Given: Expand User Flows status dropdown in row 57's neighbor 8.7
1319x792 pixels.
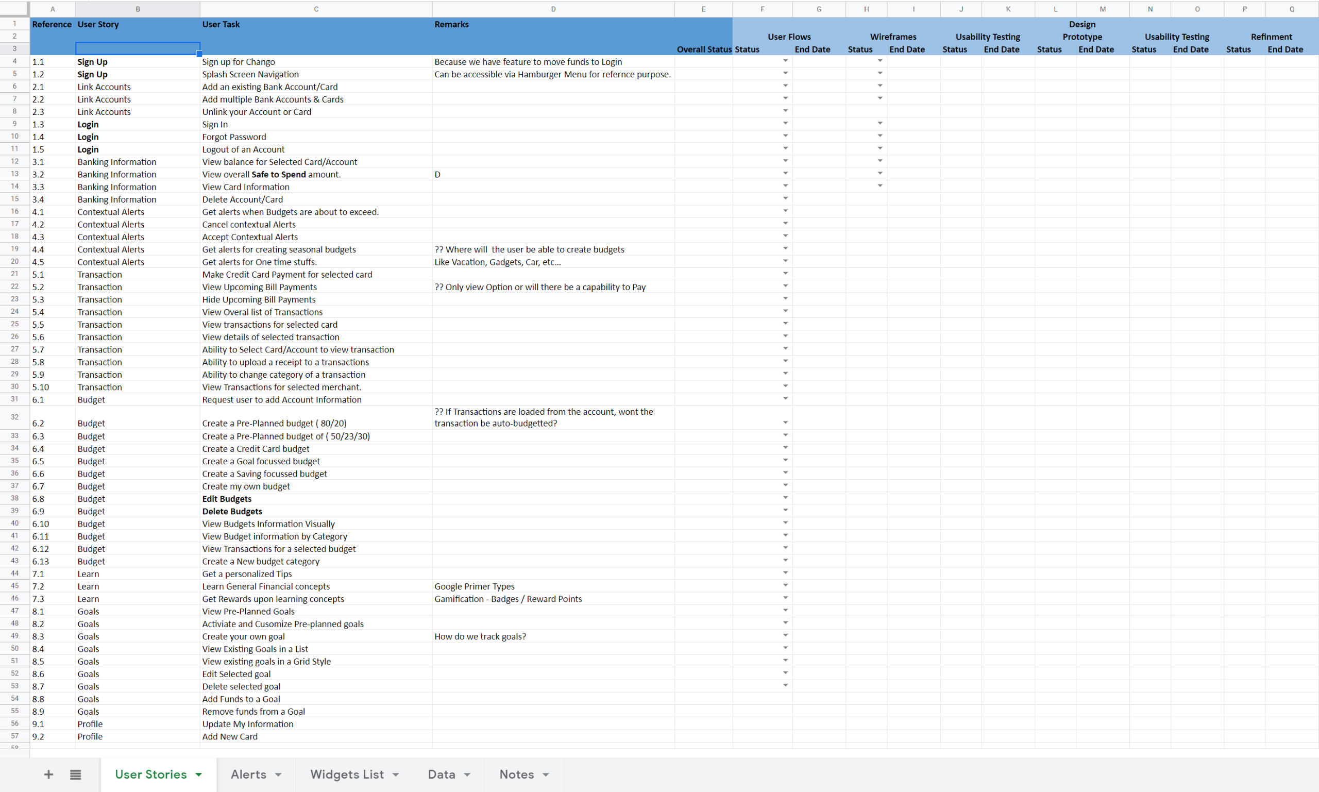Looking at the screenshot, I should click(785, 685).
